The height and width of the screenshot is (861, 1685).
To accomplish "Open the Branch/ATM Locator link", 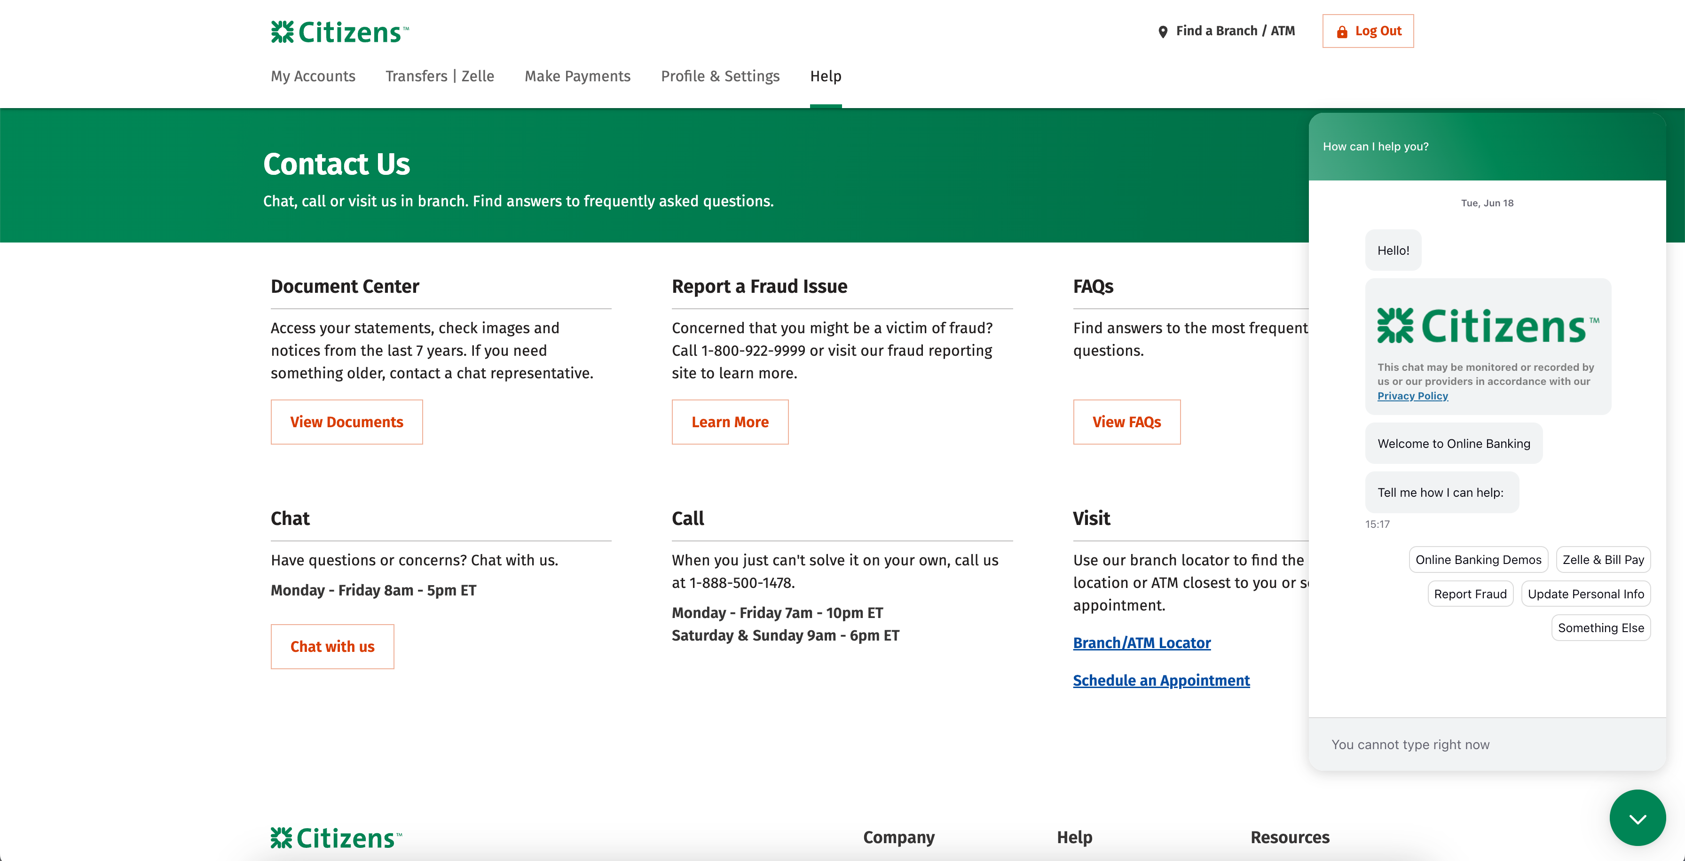I will [x=1142, y=642].
